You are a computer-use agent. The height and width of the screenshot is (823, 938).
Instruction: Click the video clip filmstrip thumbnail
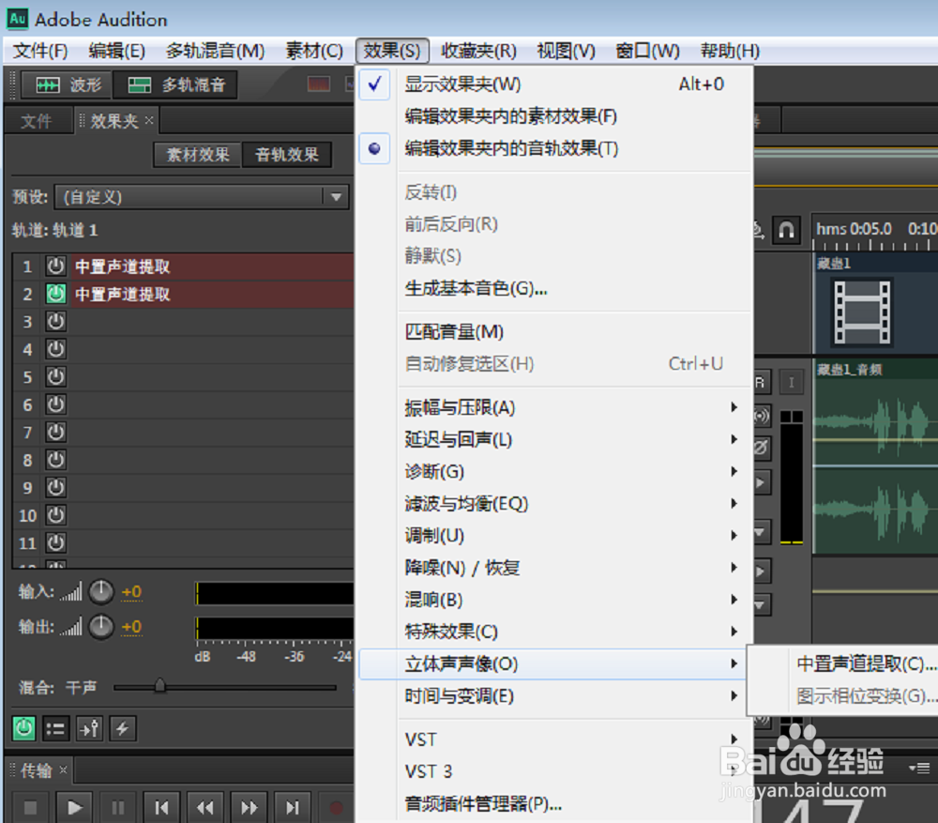(862, 312)
